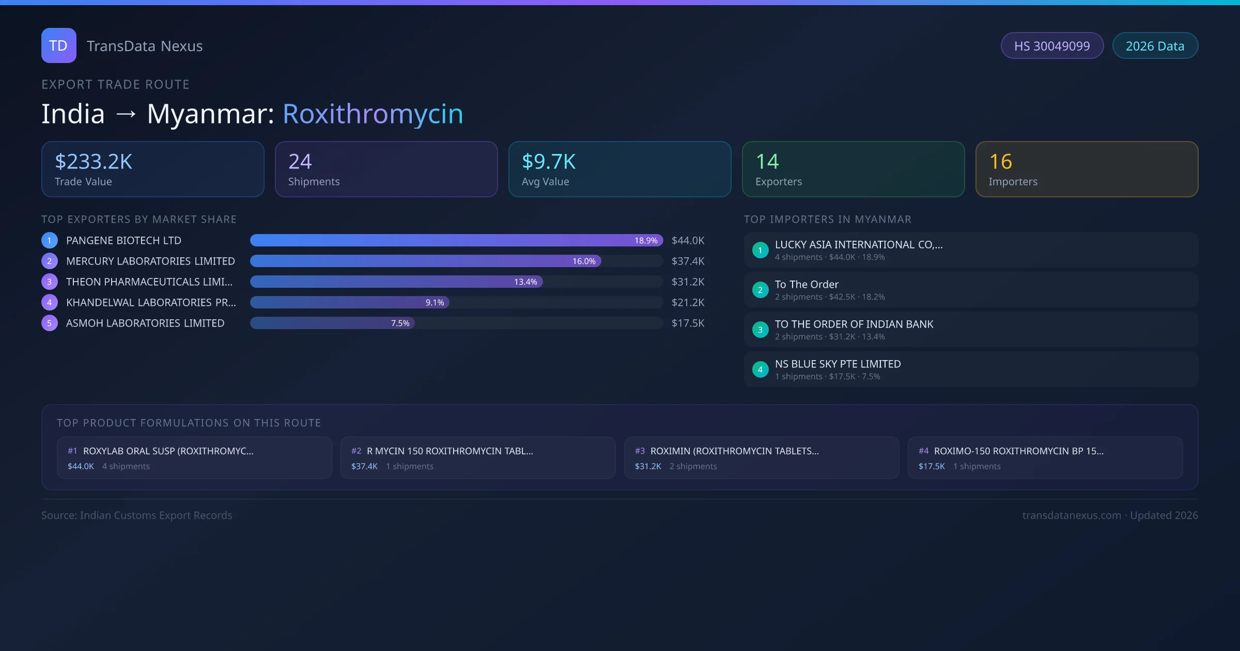Click the 24 Shipments stat card

386,169
